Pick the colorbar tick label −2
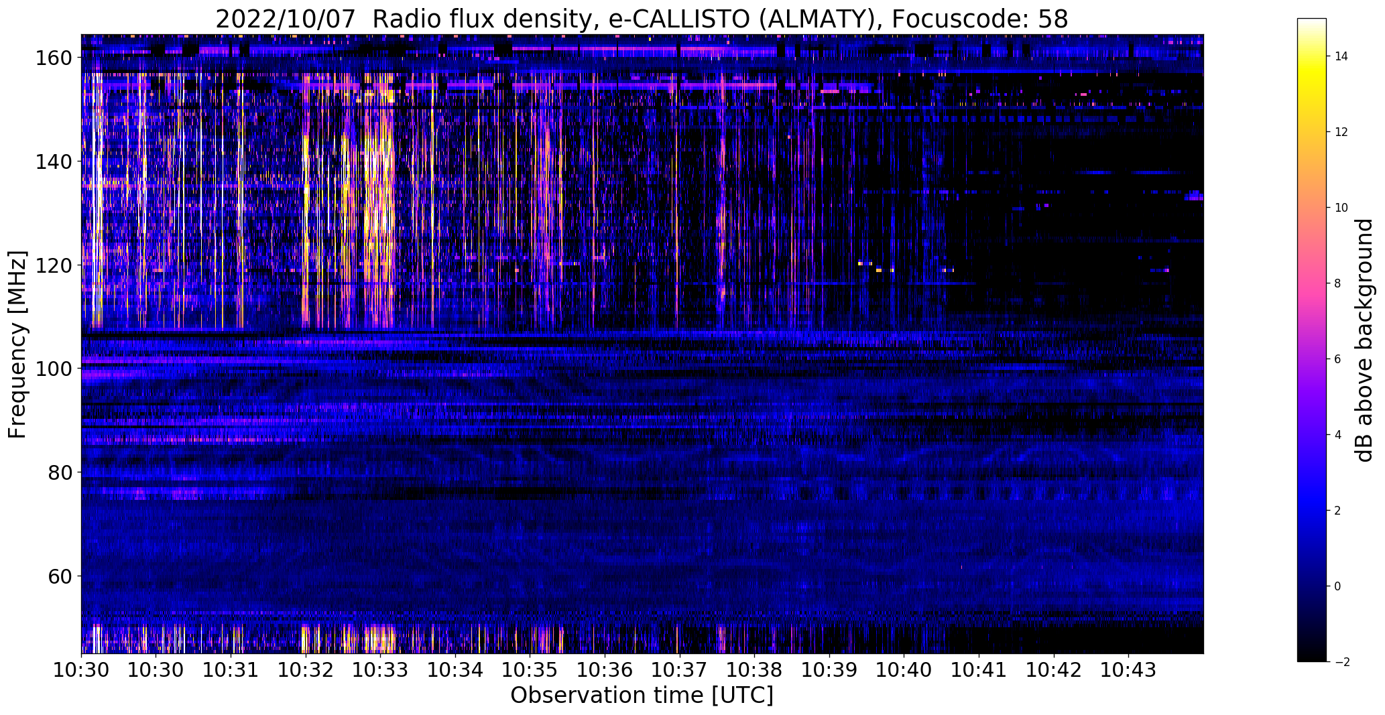 click(x=1341, y=662)
